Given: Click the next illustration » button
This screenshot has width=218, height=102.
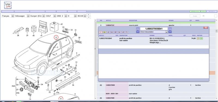Looking at the screenshot, I should pyautogui.click(x=89, y=17).
